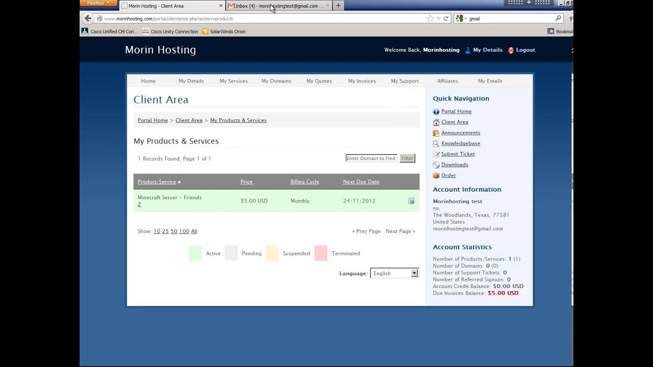This screenshot has width=653, height=367.
Task: Show 10 records per page
Action: (157, 231)
